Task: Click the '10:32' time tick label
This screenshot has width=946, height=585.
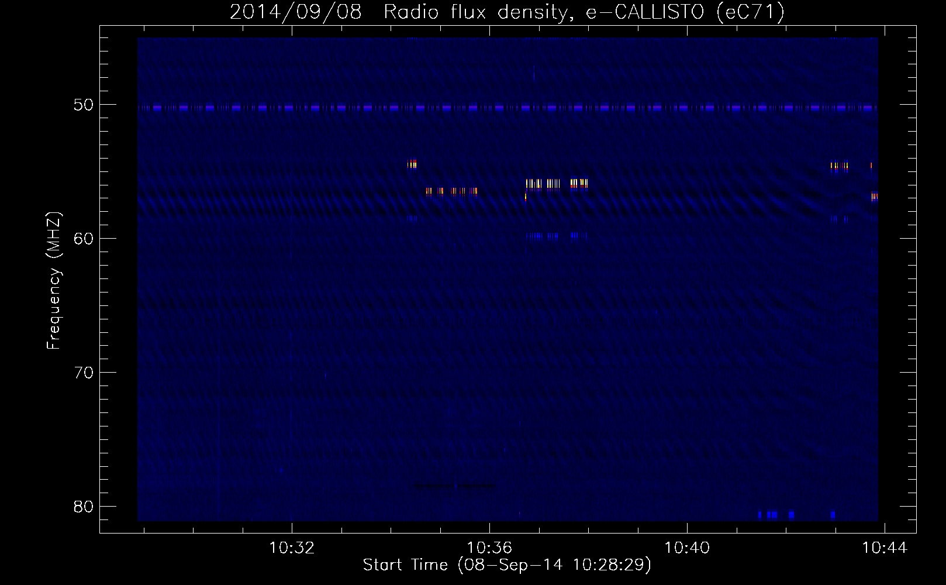Action: [x=292, y=548]
